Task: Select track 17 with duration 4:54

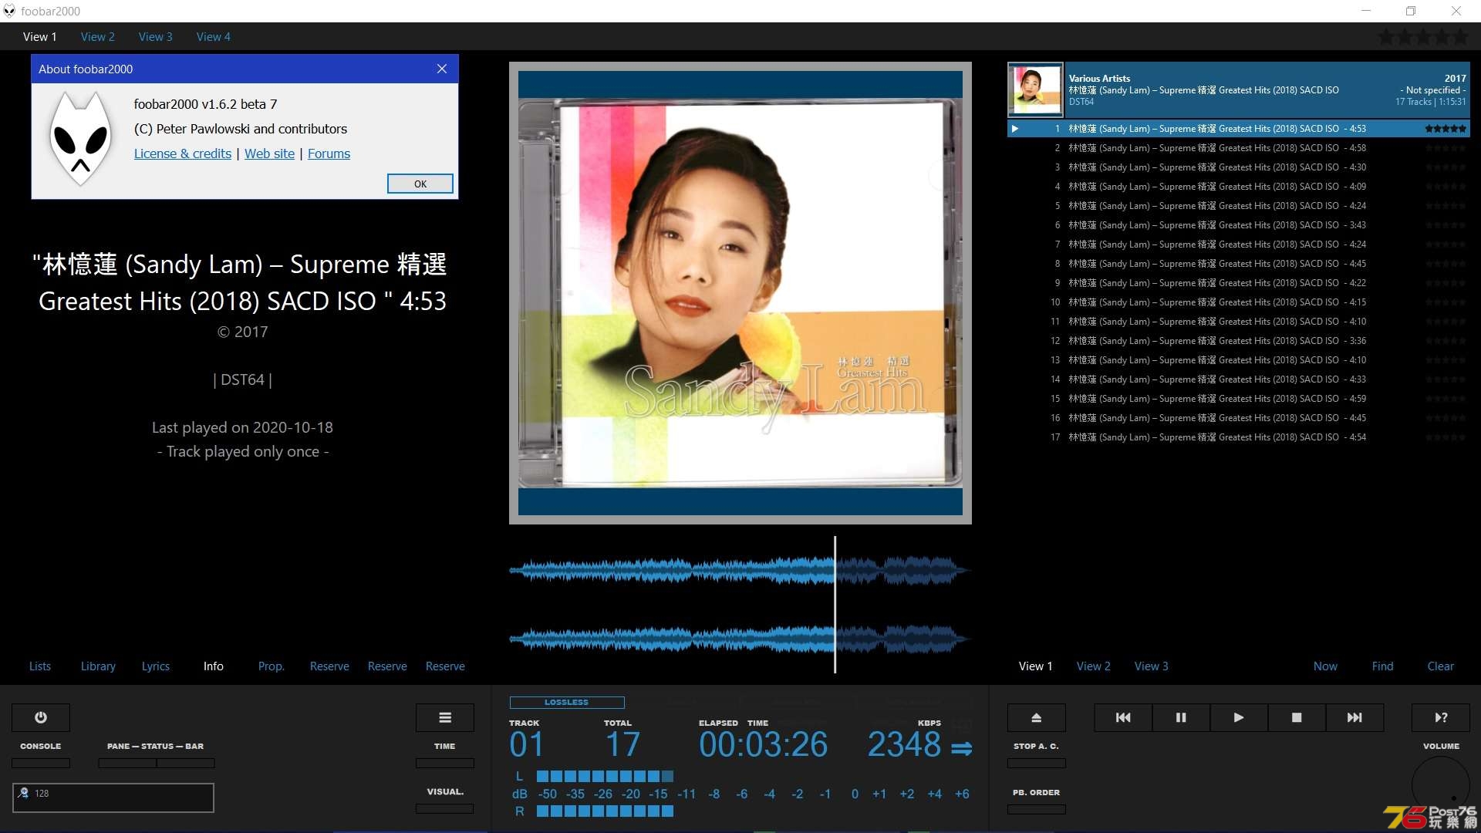Action: click(x=1239, y=437)
